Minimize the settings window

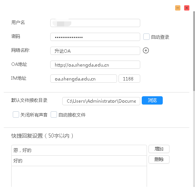click(x=178, y=8)
